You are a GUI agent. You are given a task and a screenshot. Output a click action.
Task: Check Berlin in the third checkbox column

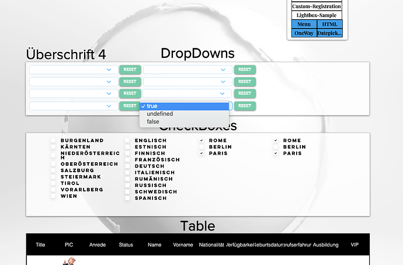(201, 147)
